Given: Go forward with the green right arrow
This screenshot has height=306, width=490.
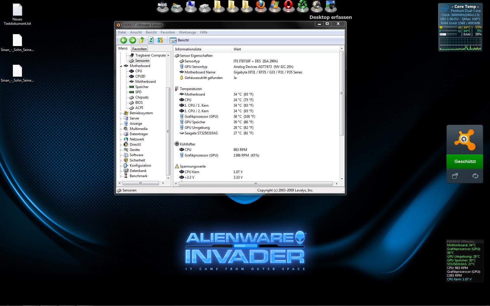Looking at the screenshot, I should click(133, 40).
